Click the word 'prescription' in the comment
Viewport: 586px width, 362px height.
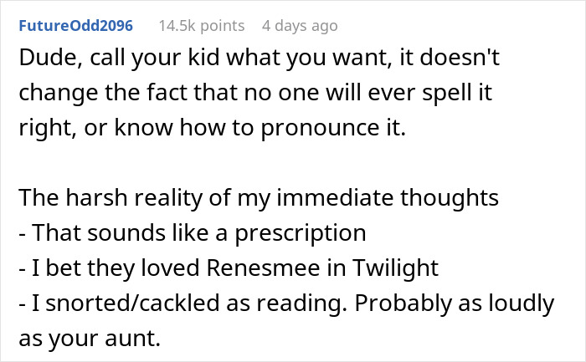point(300,233)
